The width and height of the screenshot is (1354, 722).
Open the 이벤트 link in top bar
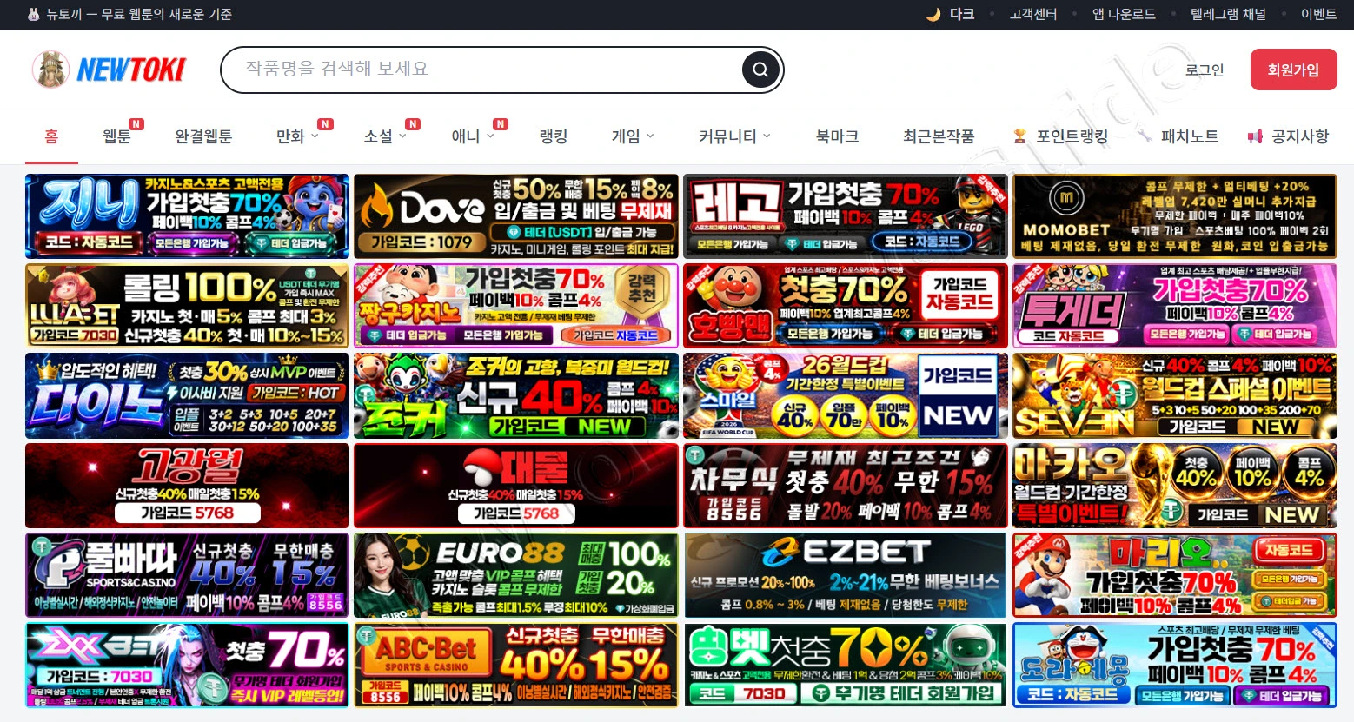click(x=1318, y=14)
